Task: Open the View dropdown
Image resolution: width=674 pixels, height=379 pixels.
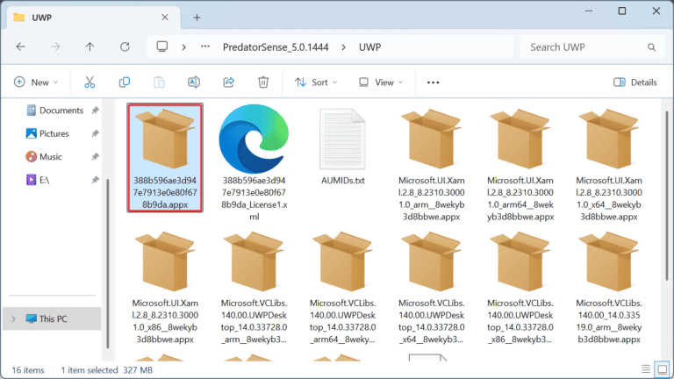Action: (381, 82)
